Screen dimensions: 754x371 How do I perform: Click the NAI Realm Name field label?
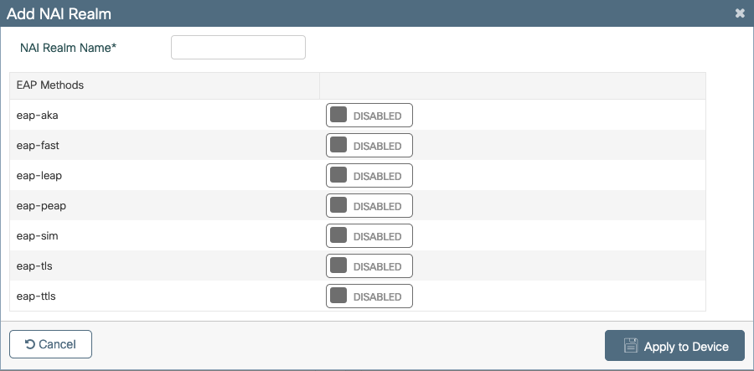[68, 48]
